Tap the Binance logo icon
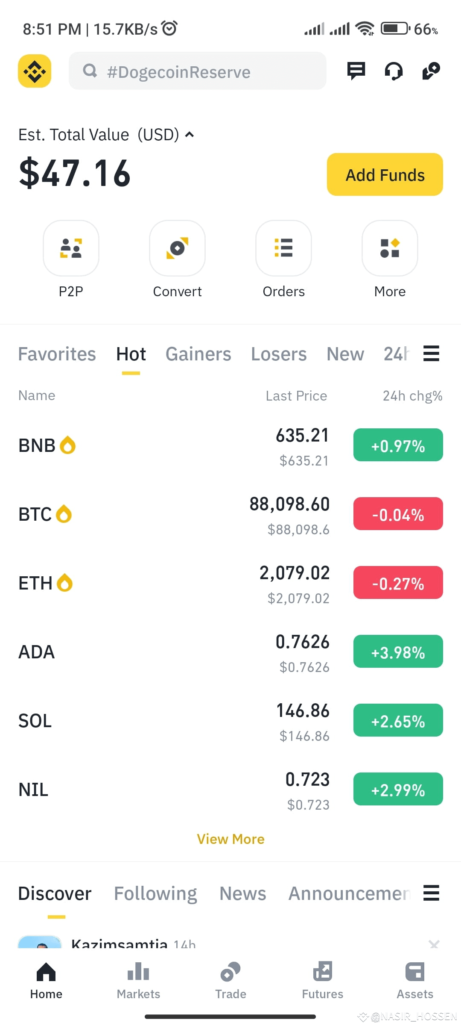461x1026 pixels. 35,71
